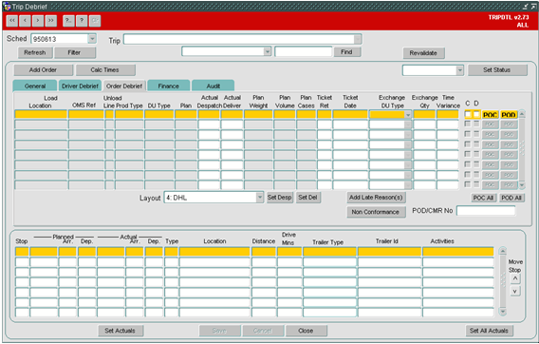Open Exchange DU Type dropdown in third row

(x=408, y=135)
